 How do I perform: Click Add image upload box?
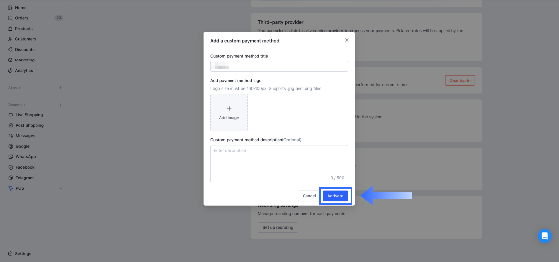tap(229, 112)
